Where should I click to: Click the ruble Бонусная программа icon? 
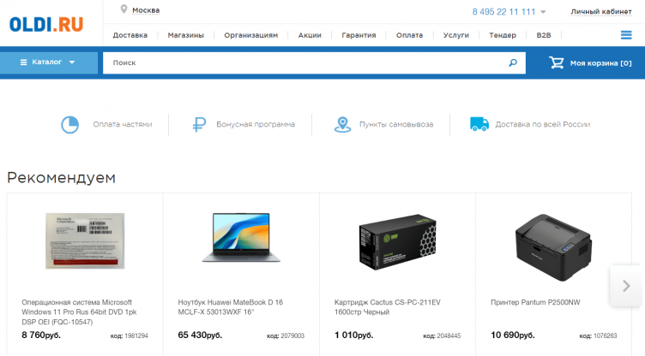pyautogui.click(x=200, y=124)
